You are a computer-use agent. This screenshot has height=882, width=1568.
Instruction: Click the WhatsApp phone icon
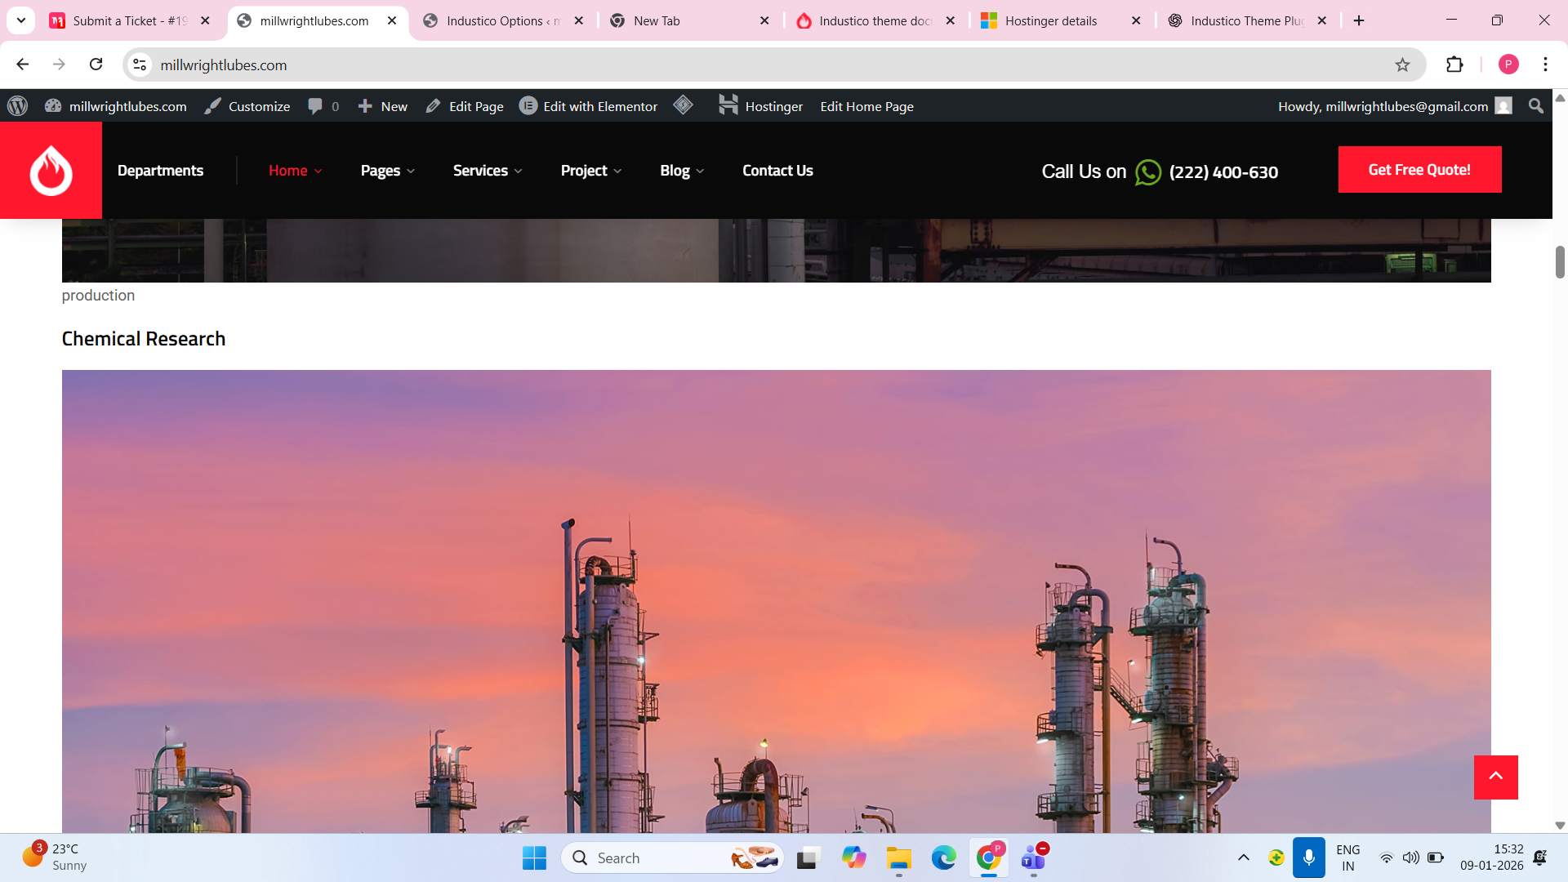point(1147,172)
